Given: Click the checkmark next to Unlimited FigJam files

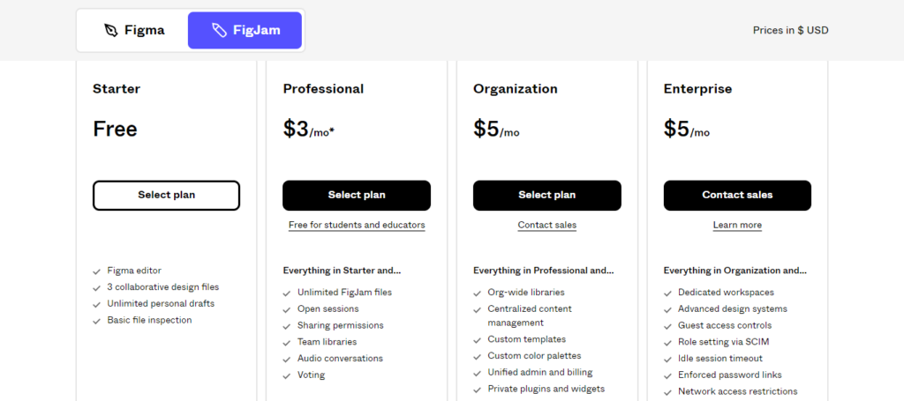Looking at the screenshot, I should [x=287, y=293].
